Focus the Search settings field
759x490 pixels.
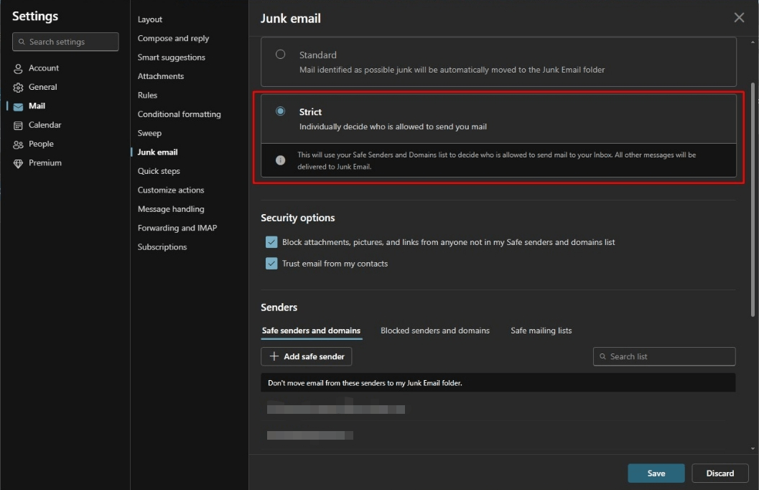[x=65, y=42]
